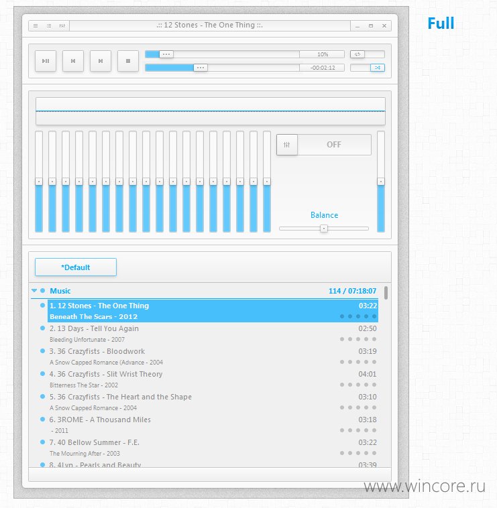The width and height of the screenshot is (497, 508).
Task: Minimize the player window
Action: (357, 26)
